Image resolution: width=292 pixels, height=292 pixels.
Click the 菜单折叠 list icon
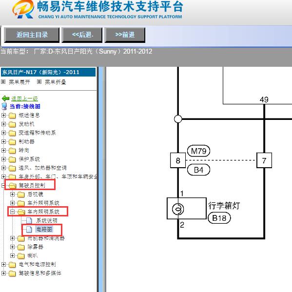(39, 81)
